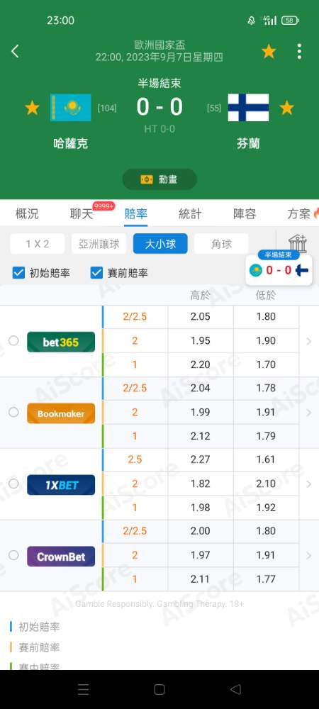Open the Android recent apps icon
Screen dimensions: 319x709
(x=83, y=689)
